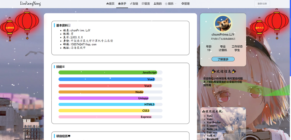This screenshot has width=291, height=140.
Task: Click the JavaScript green skill bar
Action: [x=108, y=72]
